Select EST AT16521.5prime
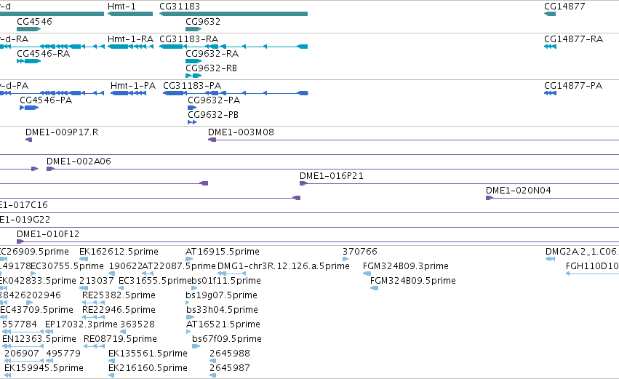 click(x=223, y=324)
